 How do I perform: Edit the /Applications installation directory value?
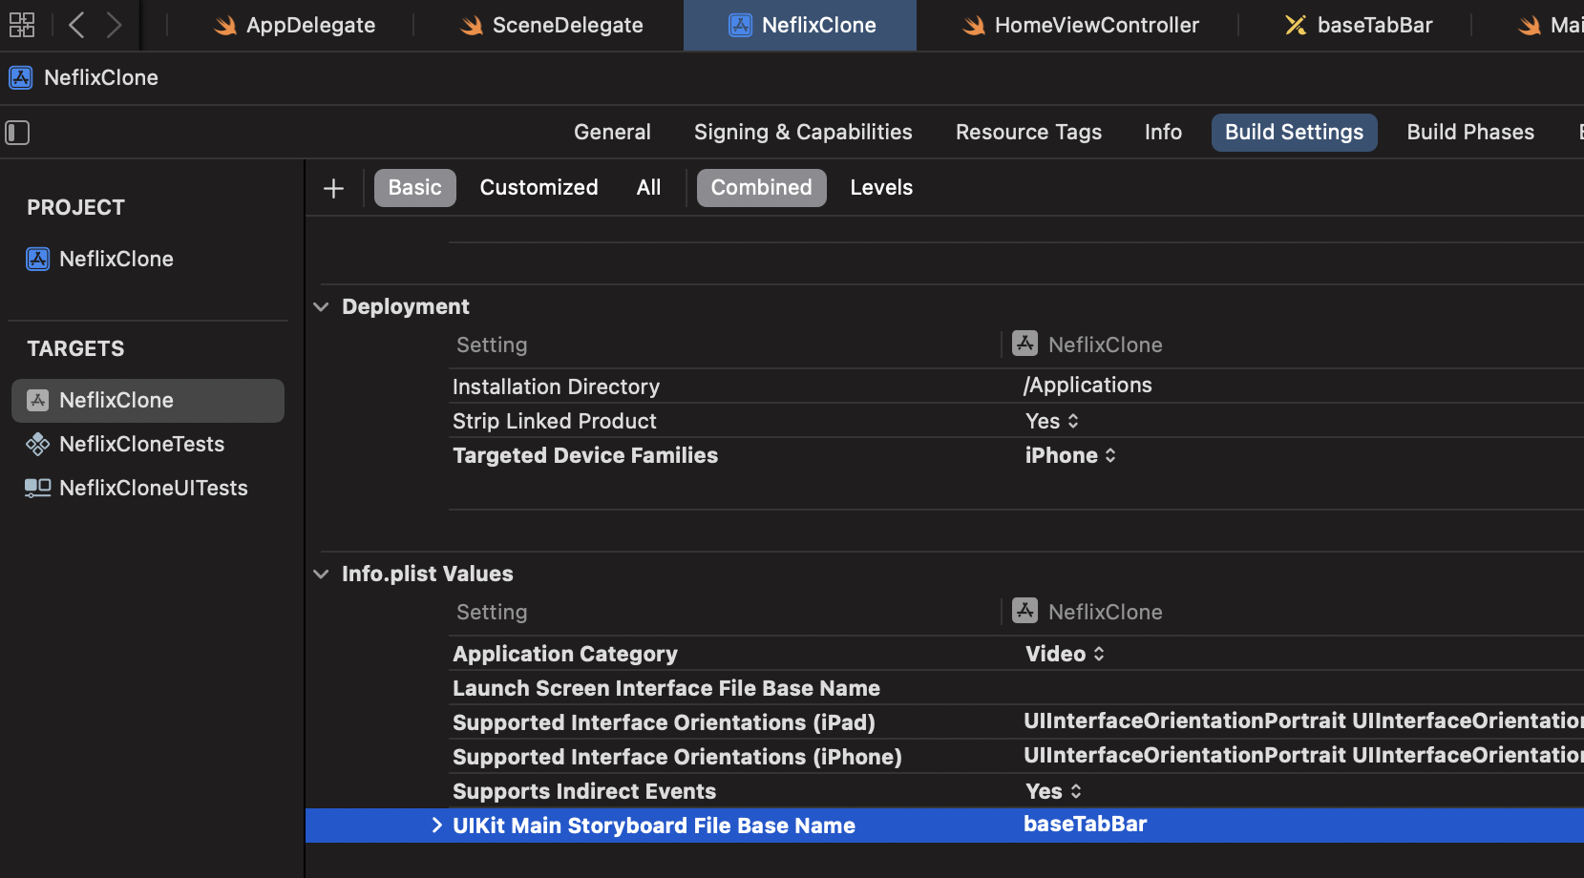pyautogui.click(x=1088, y=385)
